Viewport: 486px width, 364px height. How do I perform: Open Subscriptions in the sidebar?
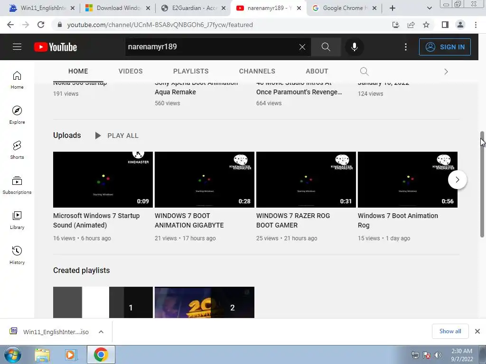[x=17, y=185]
